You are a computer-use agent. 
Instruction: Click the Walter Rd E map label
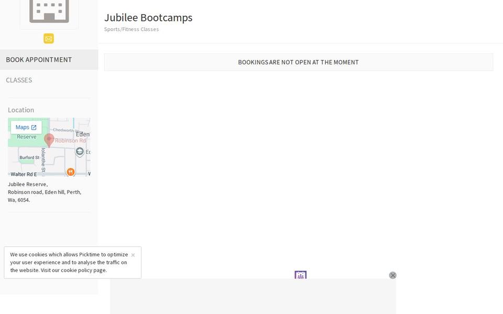24,174
